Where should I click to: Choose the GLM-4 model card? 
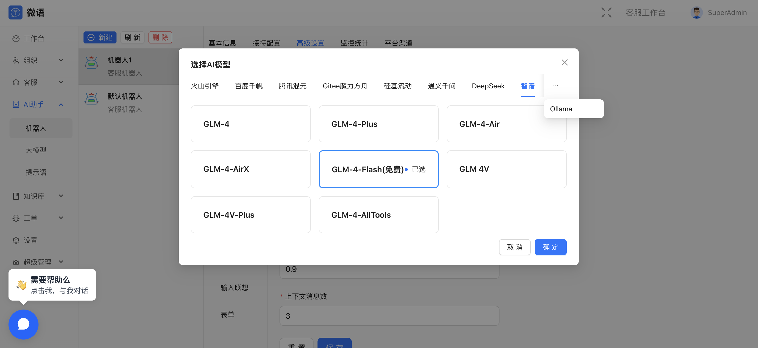click(x=250, y=124)
